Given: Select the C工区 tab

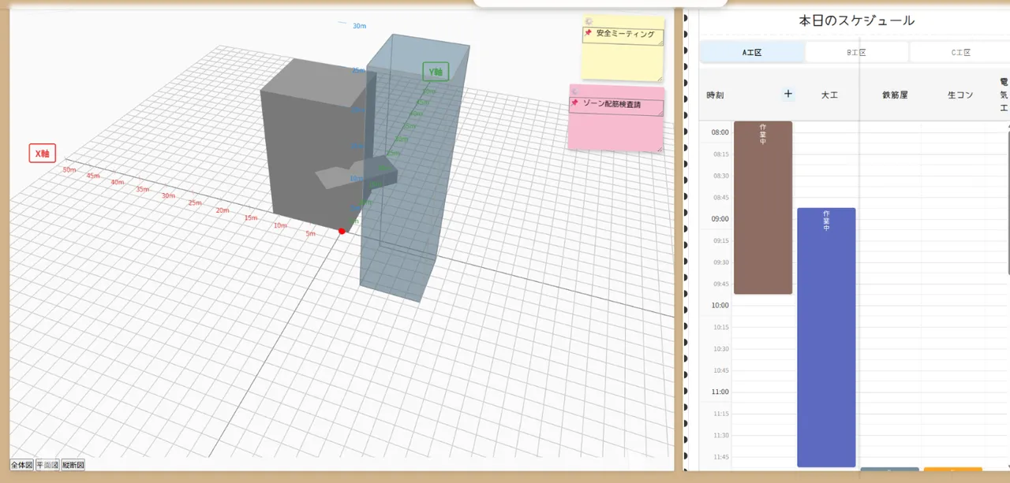Looking at the screenshot, I should pos(960,53).
